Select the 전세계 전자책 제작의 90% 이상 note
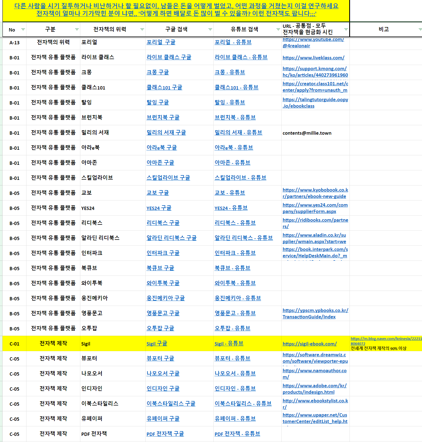The width and height of the screenshot is (422, 442). (378, 348)
